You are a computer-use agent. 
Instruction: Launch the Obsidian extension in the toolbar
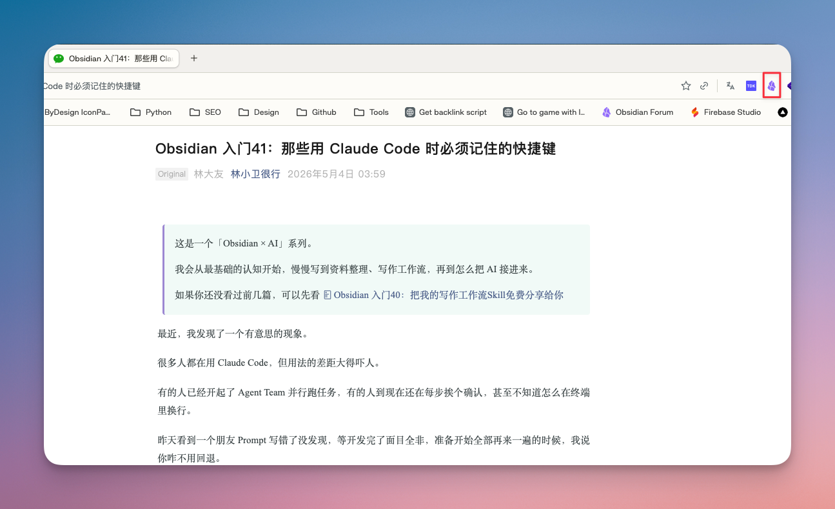772,86
